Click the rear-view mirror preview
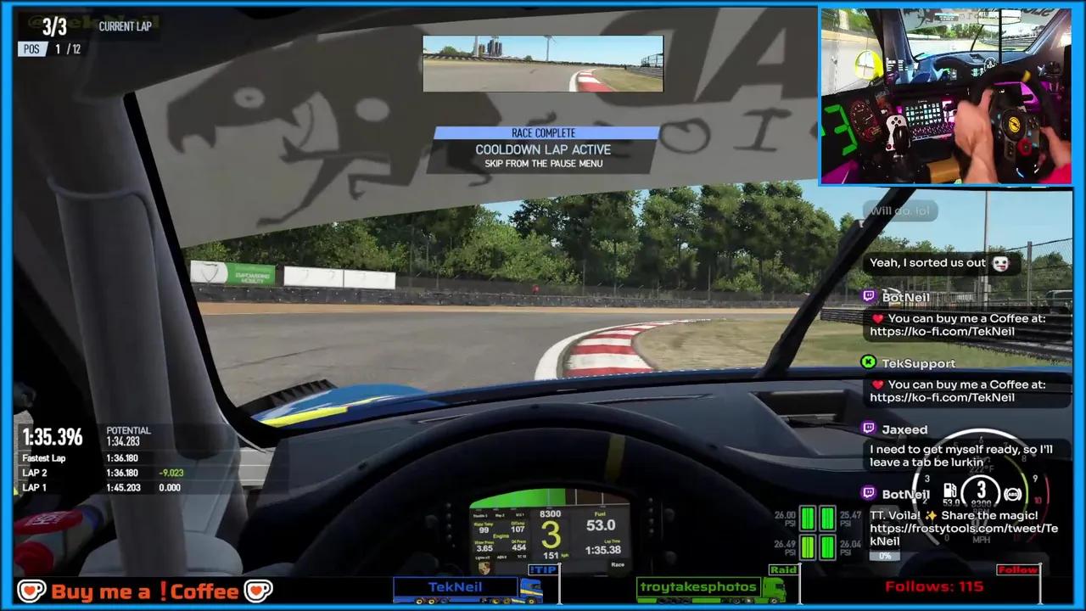The image size is (1086, 611). pos(543,64)
